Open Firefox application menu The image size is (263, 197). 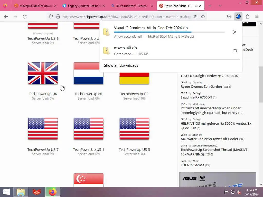pos(257,16)
